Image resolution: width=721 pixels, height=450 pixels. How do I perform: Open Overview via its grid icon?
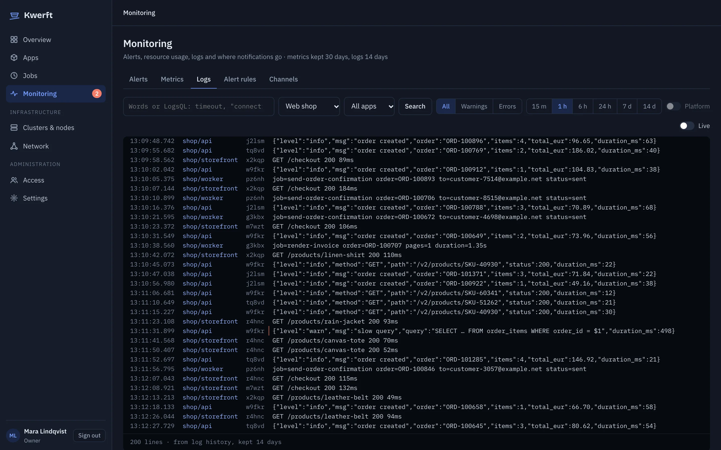(x=14, y=39)
